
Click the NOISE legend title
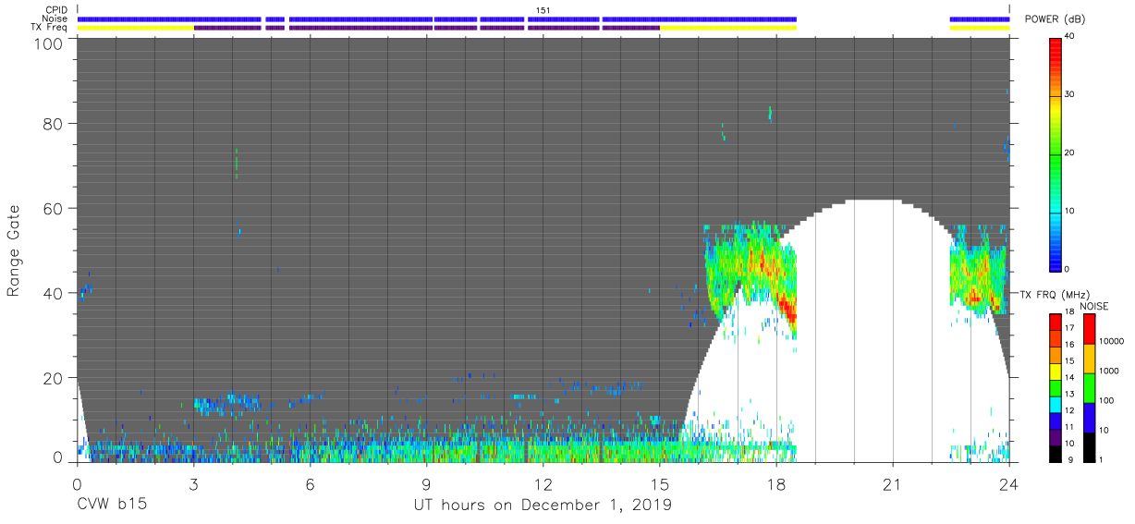[1094, 306]
